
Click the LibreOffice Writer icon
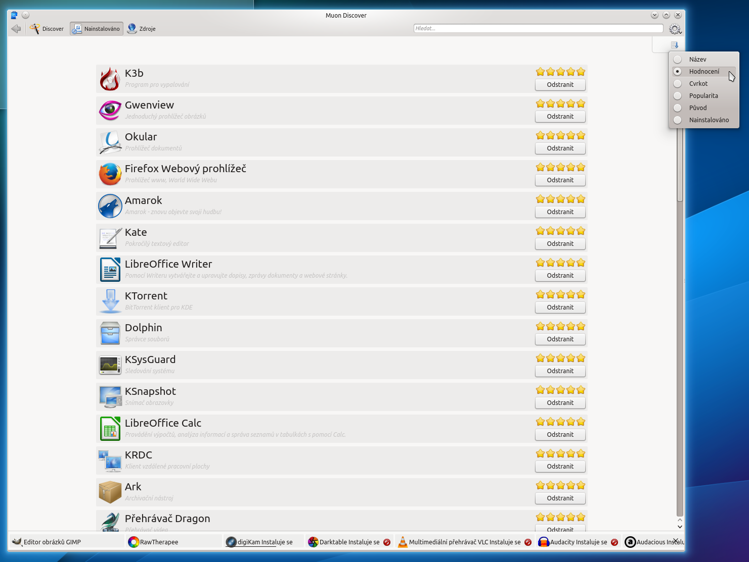click(x=110, y=270)
